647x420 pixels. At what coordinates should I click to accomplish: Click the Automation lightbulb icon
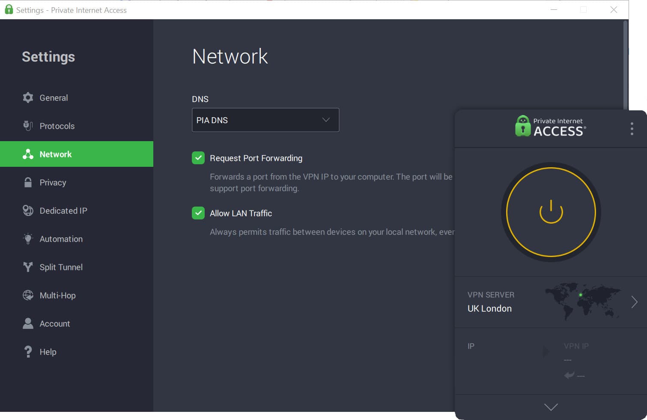[28, 239]
